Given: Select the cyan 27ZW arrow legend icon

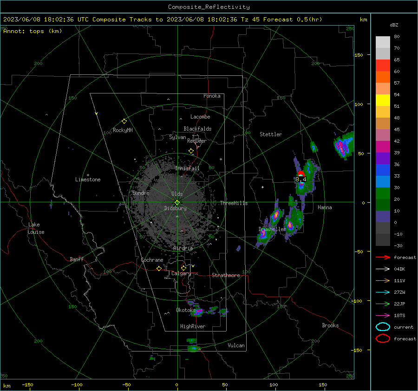Looking at the screenshot, I should (x=383, y=292).
